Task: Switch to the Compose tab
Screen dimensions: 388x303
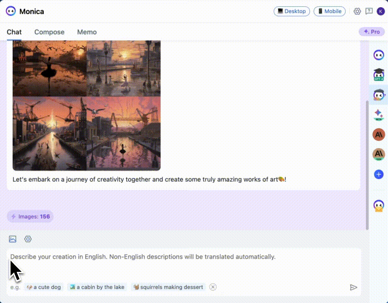Action: pyautogui.click(x=49, y=32)
